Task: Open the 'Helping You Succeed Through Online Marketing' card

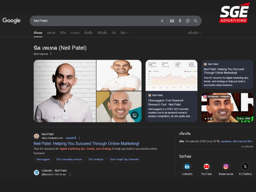Action: (228, 75)
